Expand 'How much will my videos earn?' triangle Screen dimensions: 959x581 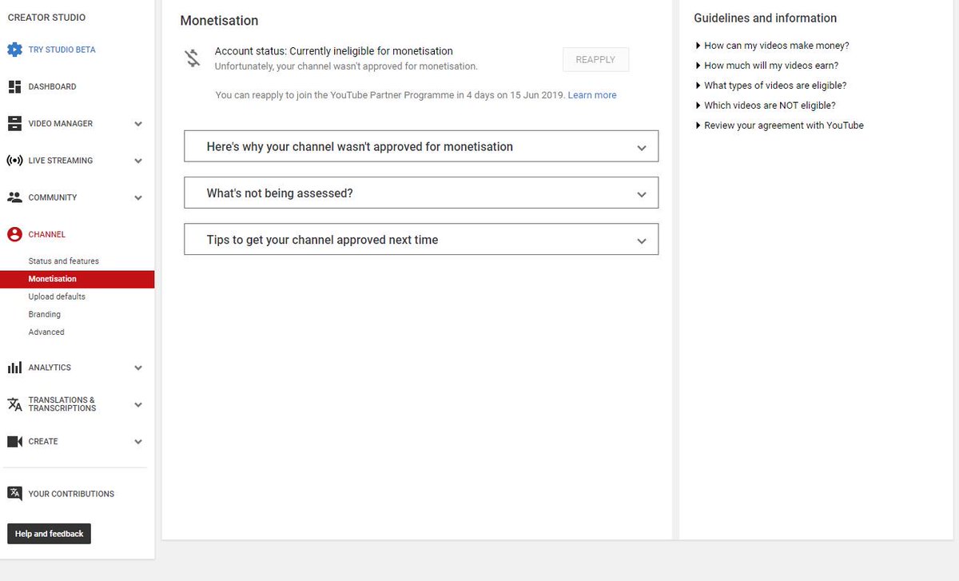[x=698, y=66]
